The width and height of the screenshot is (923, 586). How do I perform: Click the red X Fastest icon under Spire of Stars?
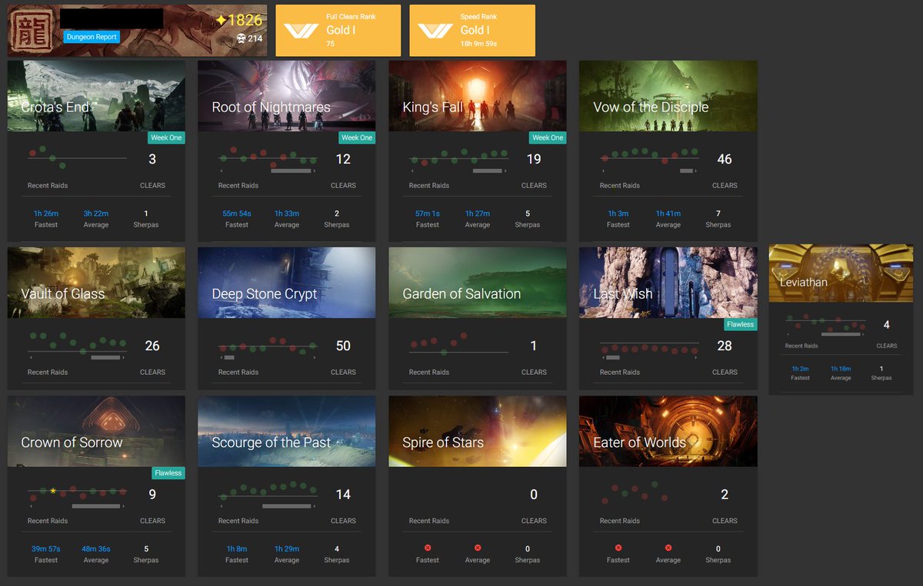[x=428, y=548]
